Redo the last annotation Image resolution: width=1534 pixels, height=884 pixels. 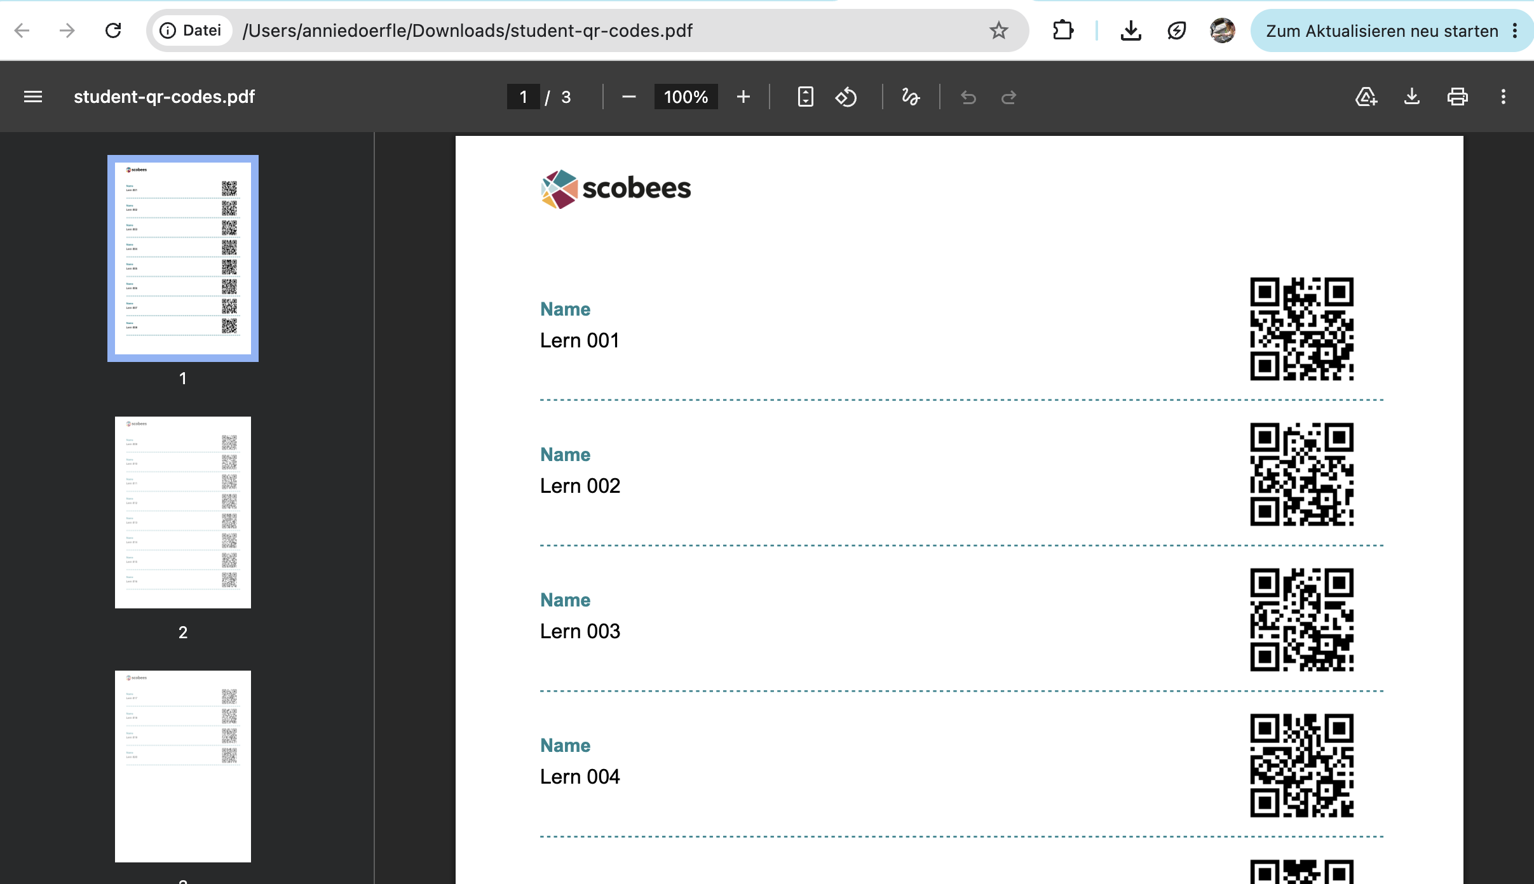[x=1008, y=97]
